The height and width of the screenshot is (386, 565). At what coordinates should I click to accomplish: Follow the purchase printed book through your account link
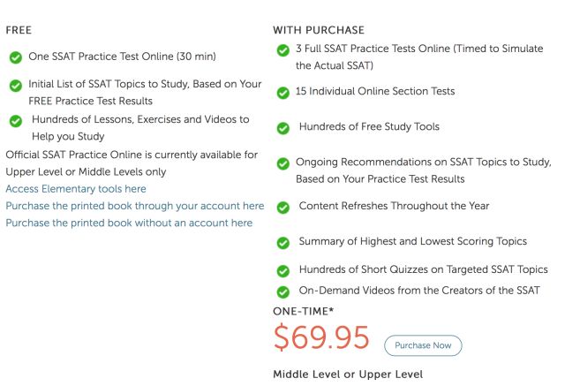pyautogui.click(x=134, y=206)
